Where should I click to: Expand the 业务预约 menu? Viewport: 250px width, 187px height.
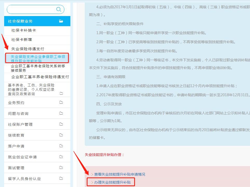click(16, 103)
